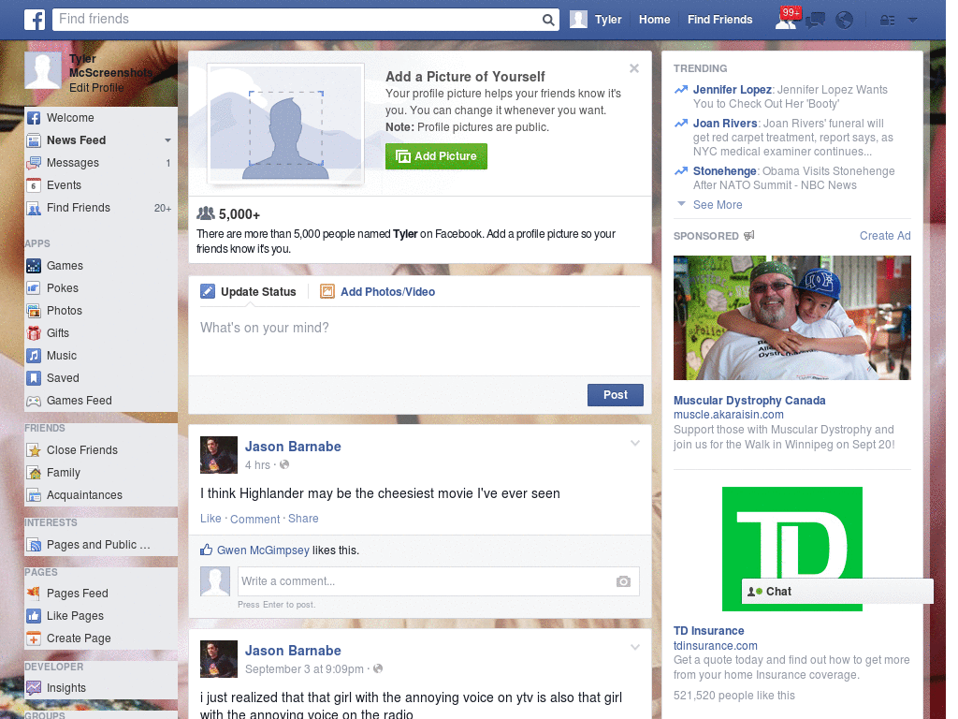
Task: Click the Family house icon
Action: point(34,473)
